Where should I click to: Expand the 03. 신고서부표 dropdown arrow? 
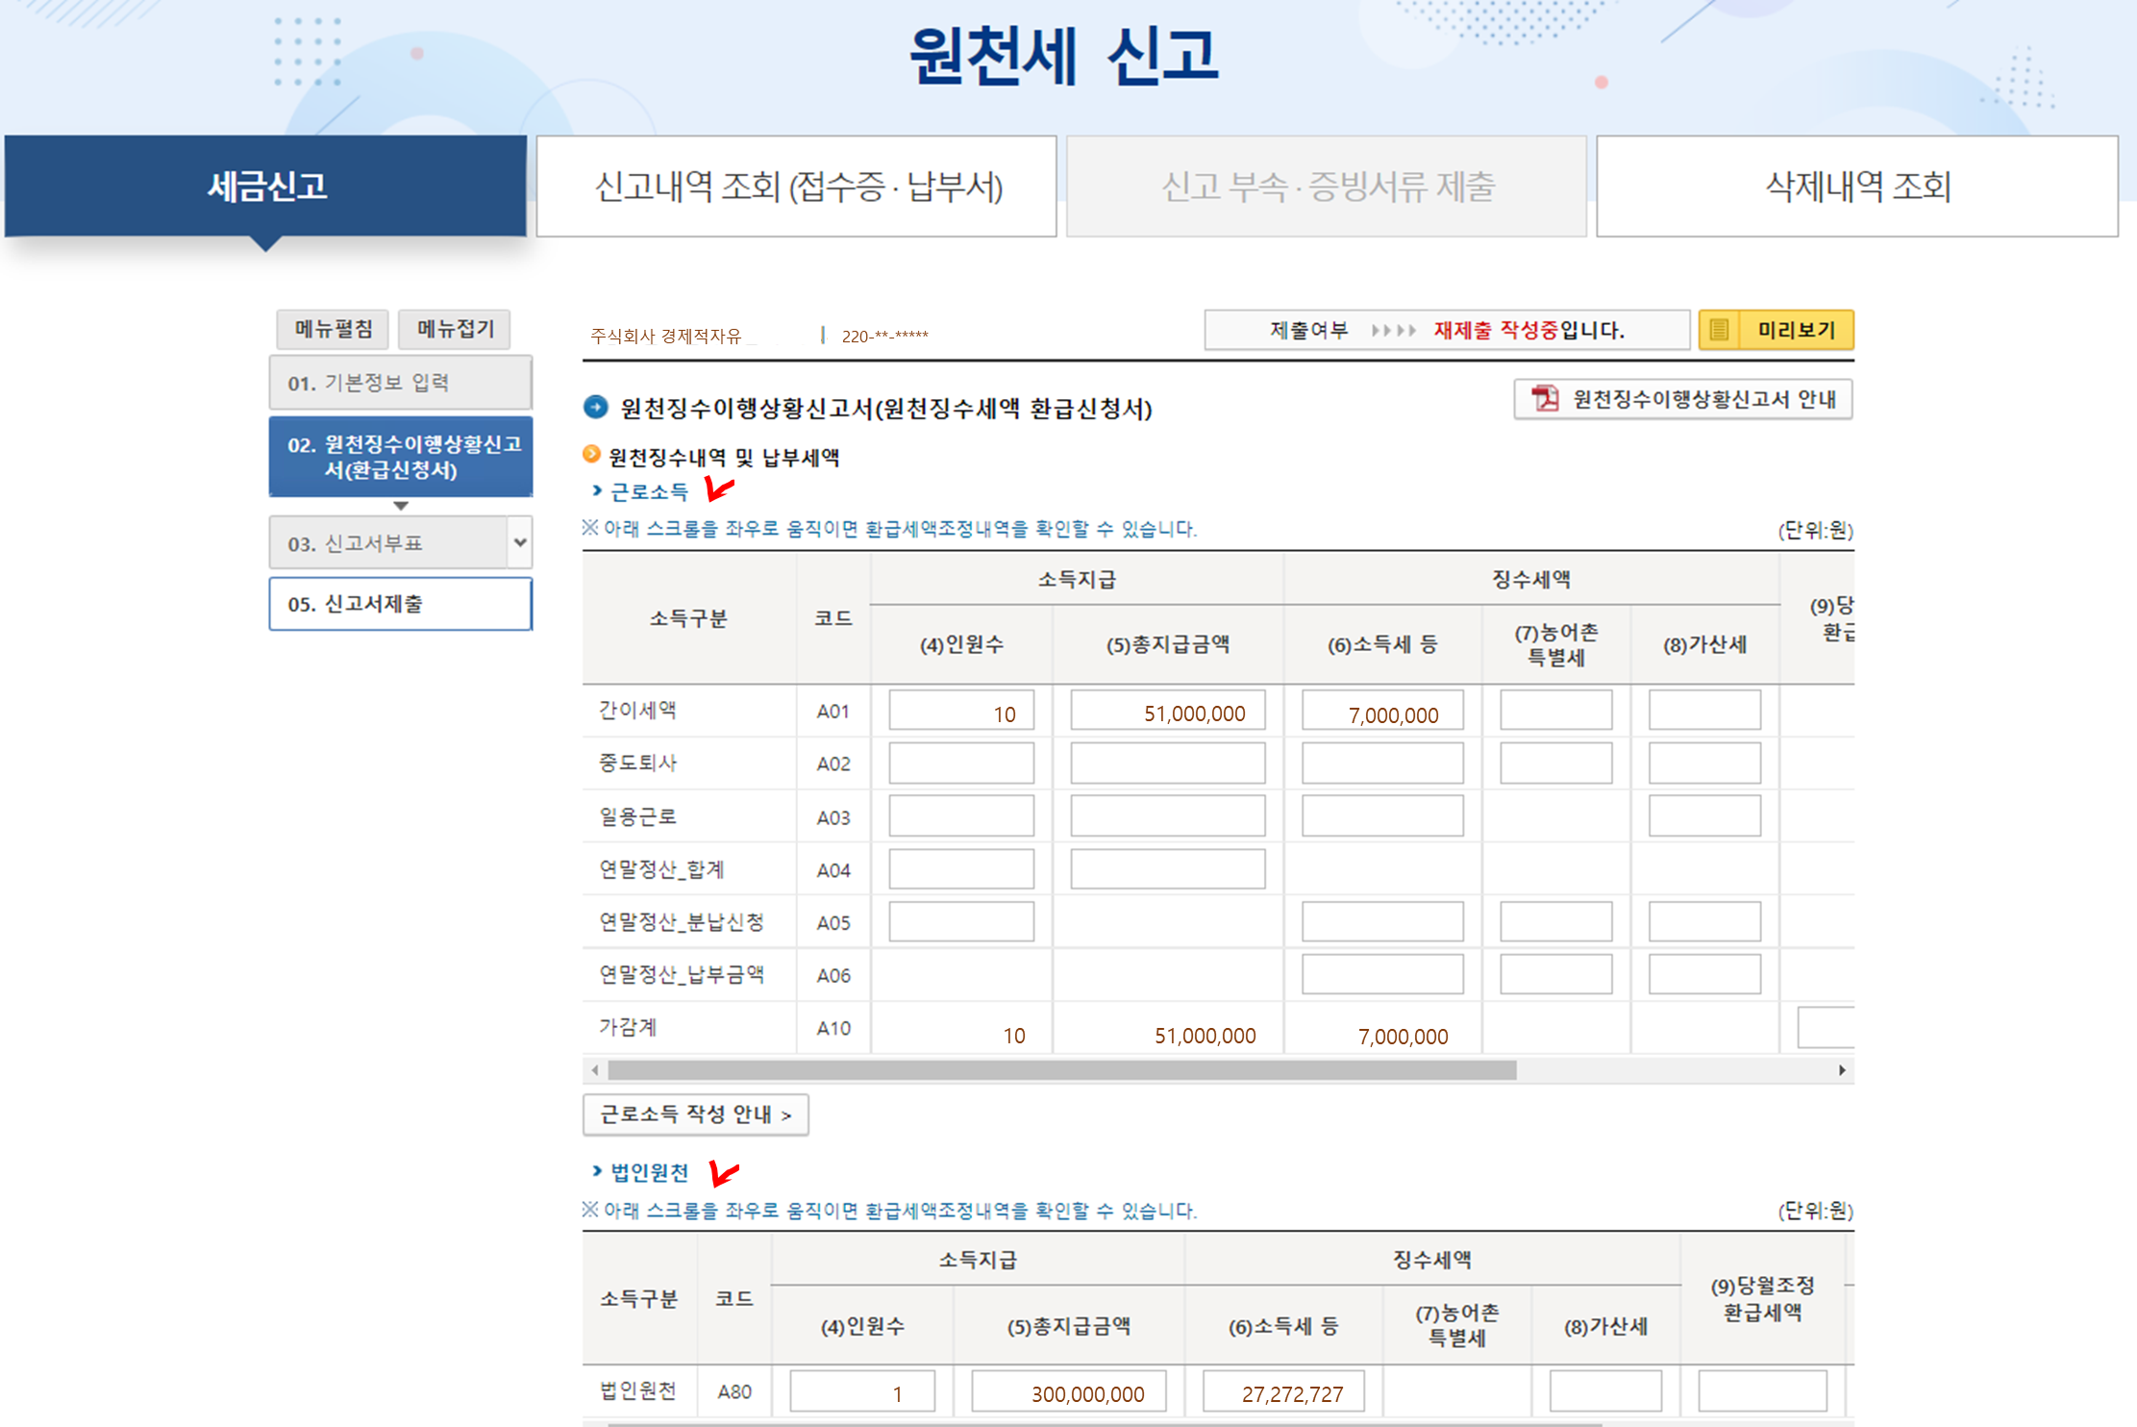(520, 542)
